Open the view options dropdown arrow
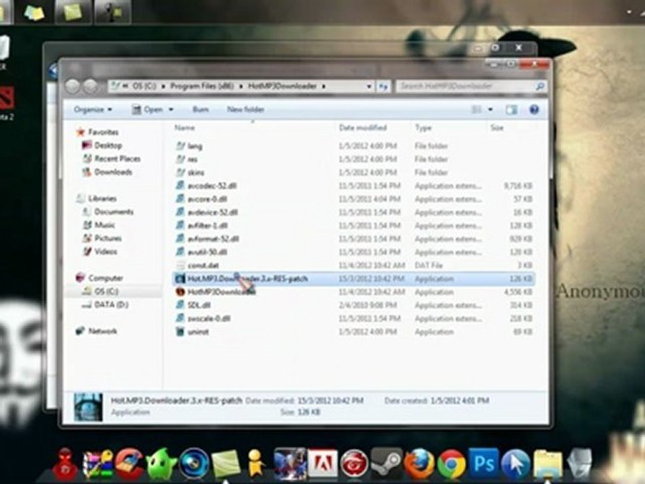Screen dimensions: 645x484 [x=490, y=110]
